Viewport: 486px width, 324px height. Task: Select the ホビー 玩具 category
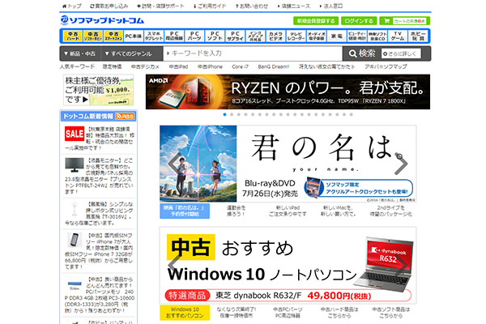point(418,36)
